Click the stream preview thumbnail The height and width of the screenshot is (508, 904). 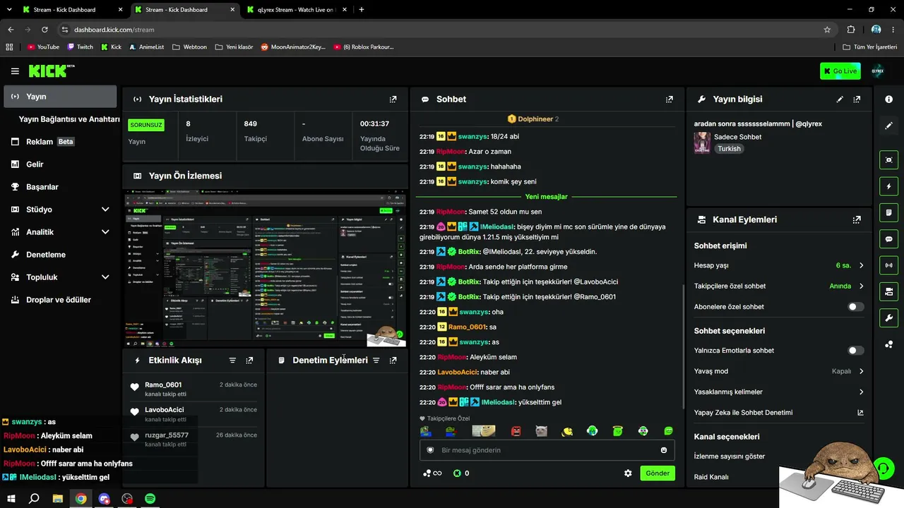[x=266, y=268]
